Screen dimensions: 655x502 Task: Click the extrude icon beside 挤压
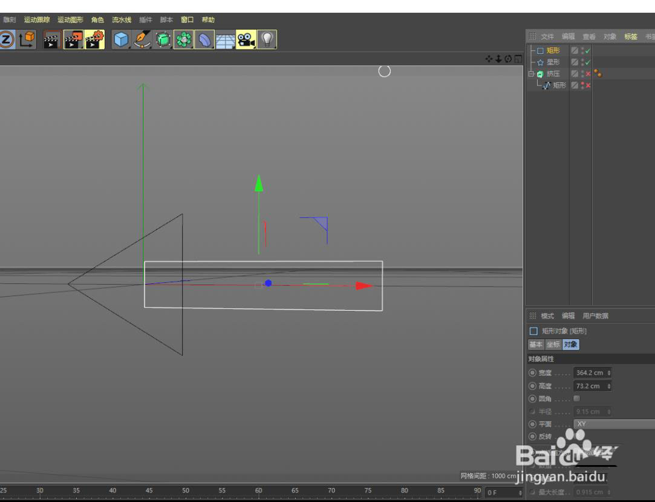(x=540, y=74)
